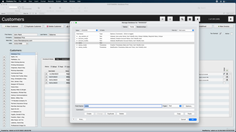
Task: Select the stamp_create field row
Action: click(x=135, y=45)
